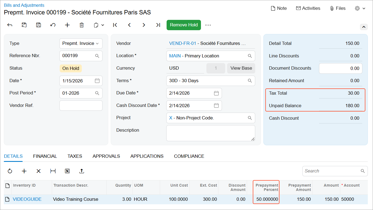
Task: Click the Description text area
Action: [x=211, y=133]
